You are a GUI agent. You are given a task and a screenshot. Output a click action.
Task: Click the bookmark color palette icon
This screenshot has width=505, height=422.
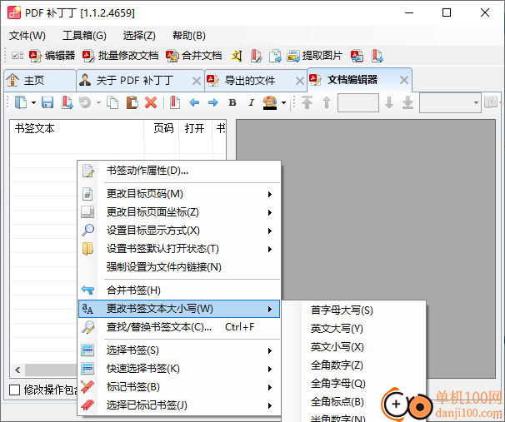point(270,102)
